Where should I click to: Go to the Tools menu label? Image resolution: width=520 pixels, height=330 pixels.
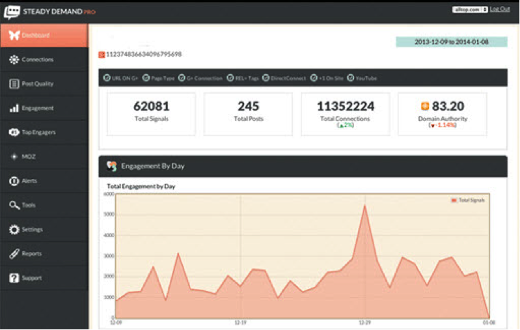29,205
